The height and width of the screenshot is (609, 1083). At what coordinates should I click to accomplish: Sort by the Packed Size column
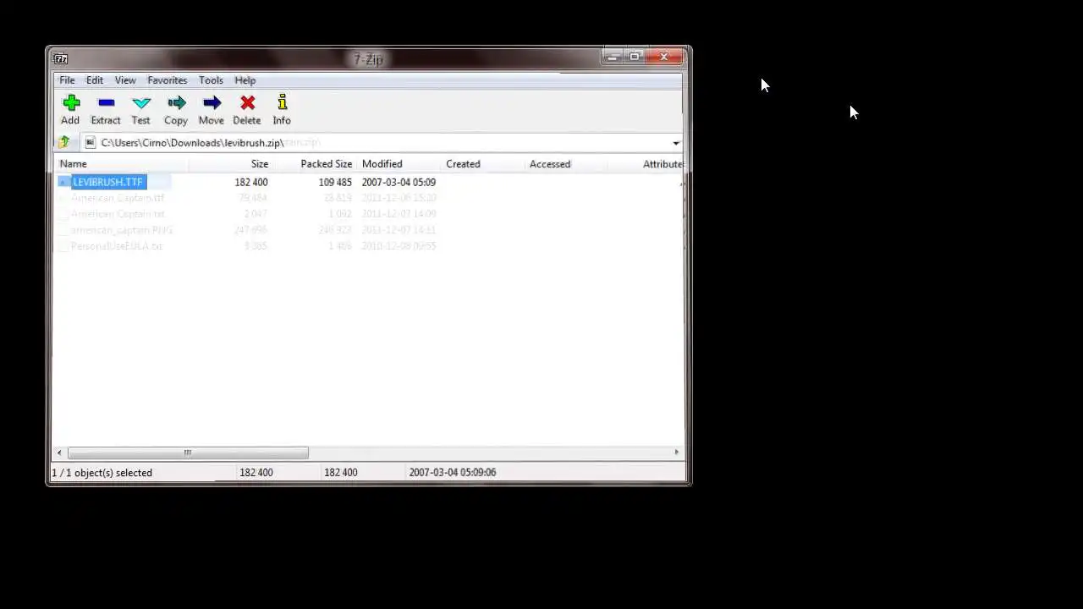pos(315,164)
